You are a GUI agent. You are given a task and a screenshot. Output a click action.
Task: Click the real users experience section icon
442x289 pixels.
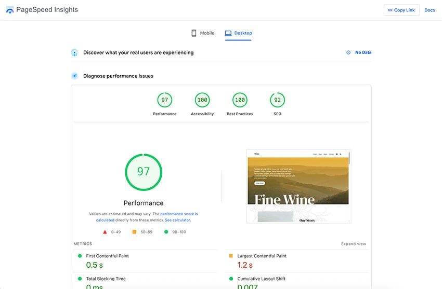point(74,52)
